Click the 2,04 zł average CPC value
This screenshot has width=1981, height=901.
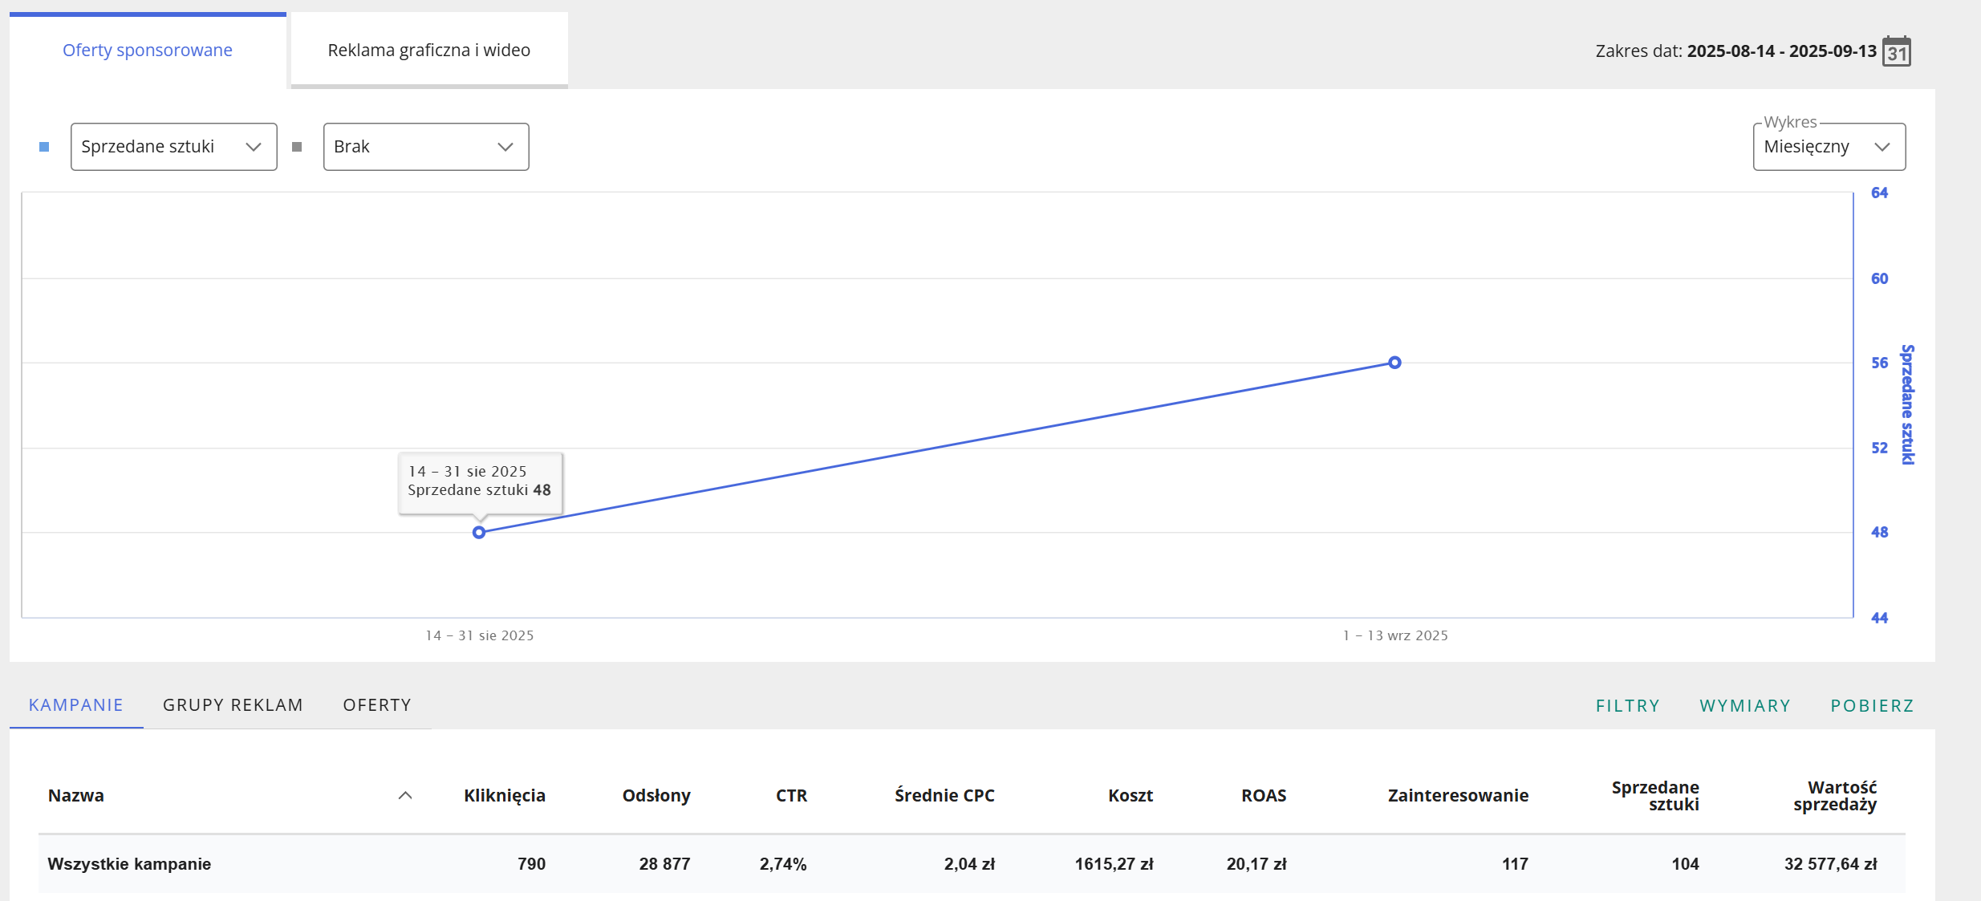point(969,864)
